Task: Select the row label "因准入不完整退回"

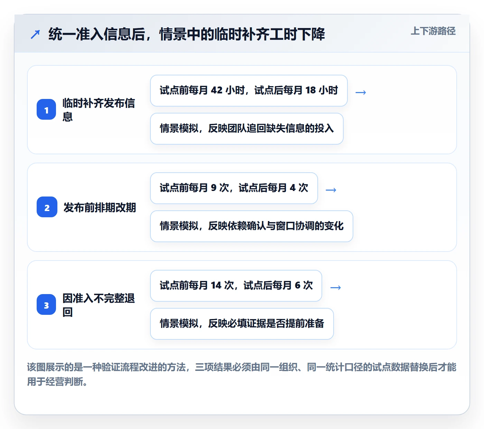Action: pyautogui.click(x=99, y=305)
